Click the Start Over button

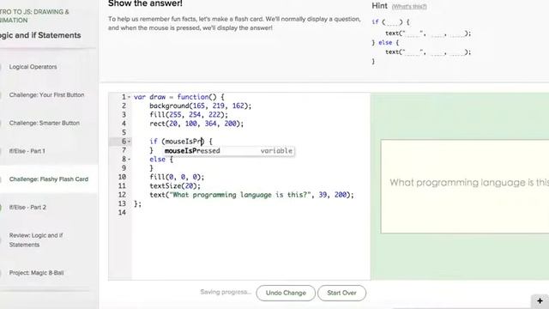pyautogui.click(x=341, y=293)
